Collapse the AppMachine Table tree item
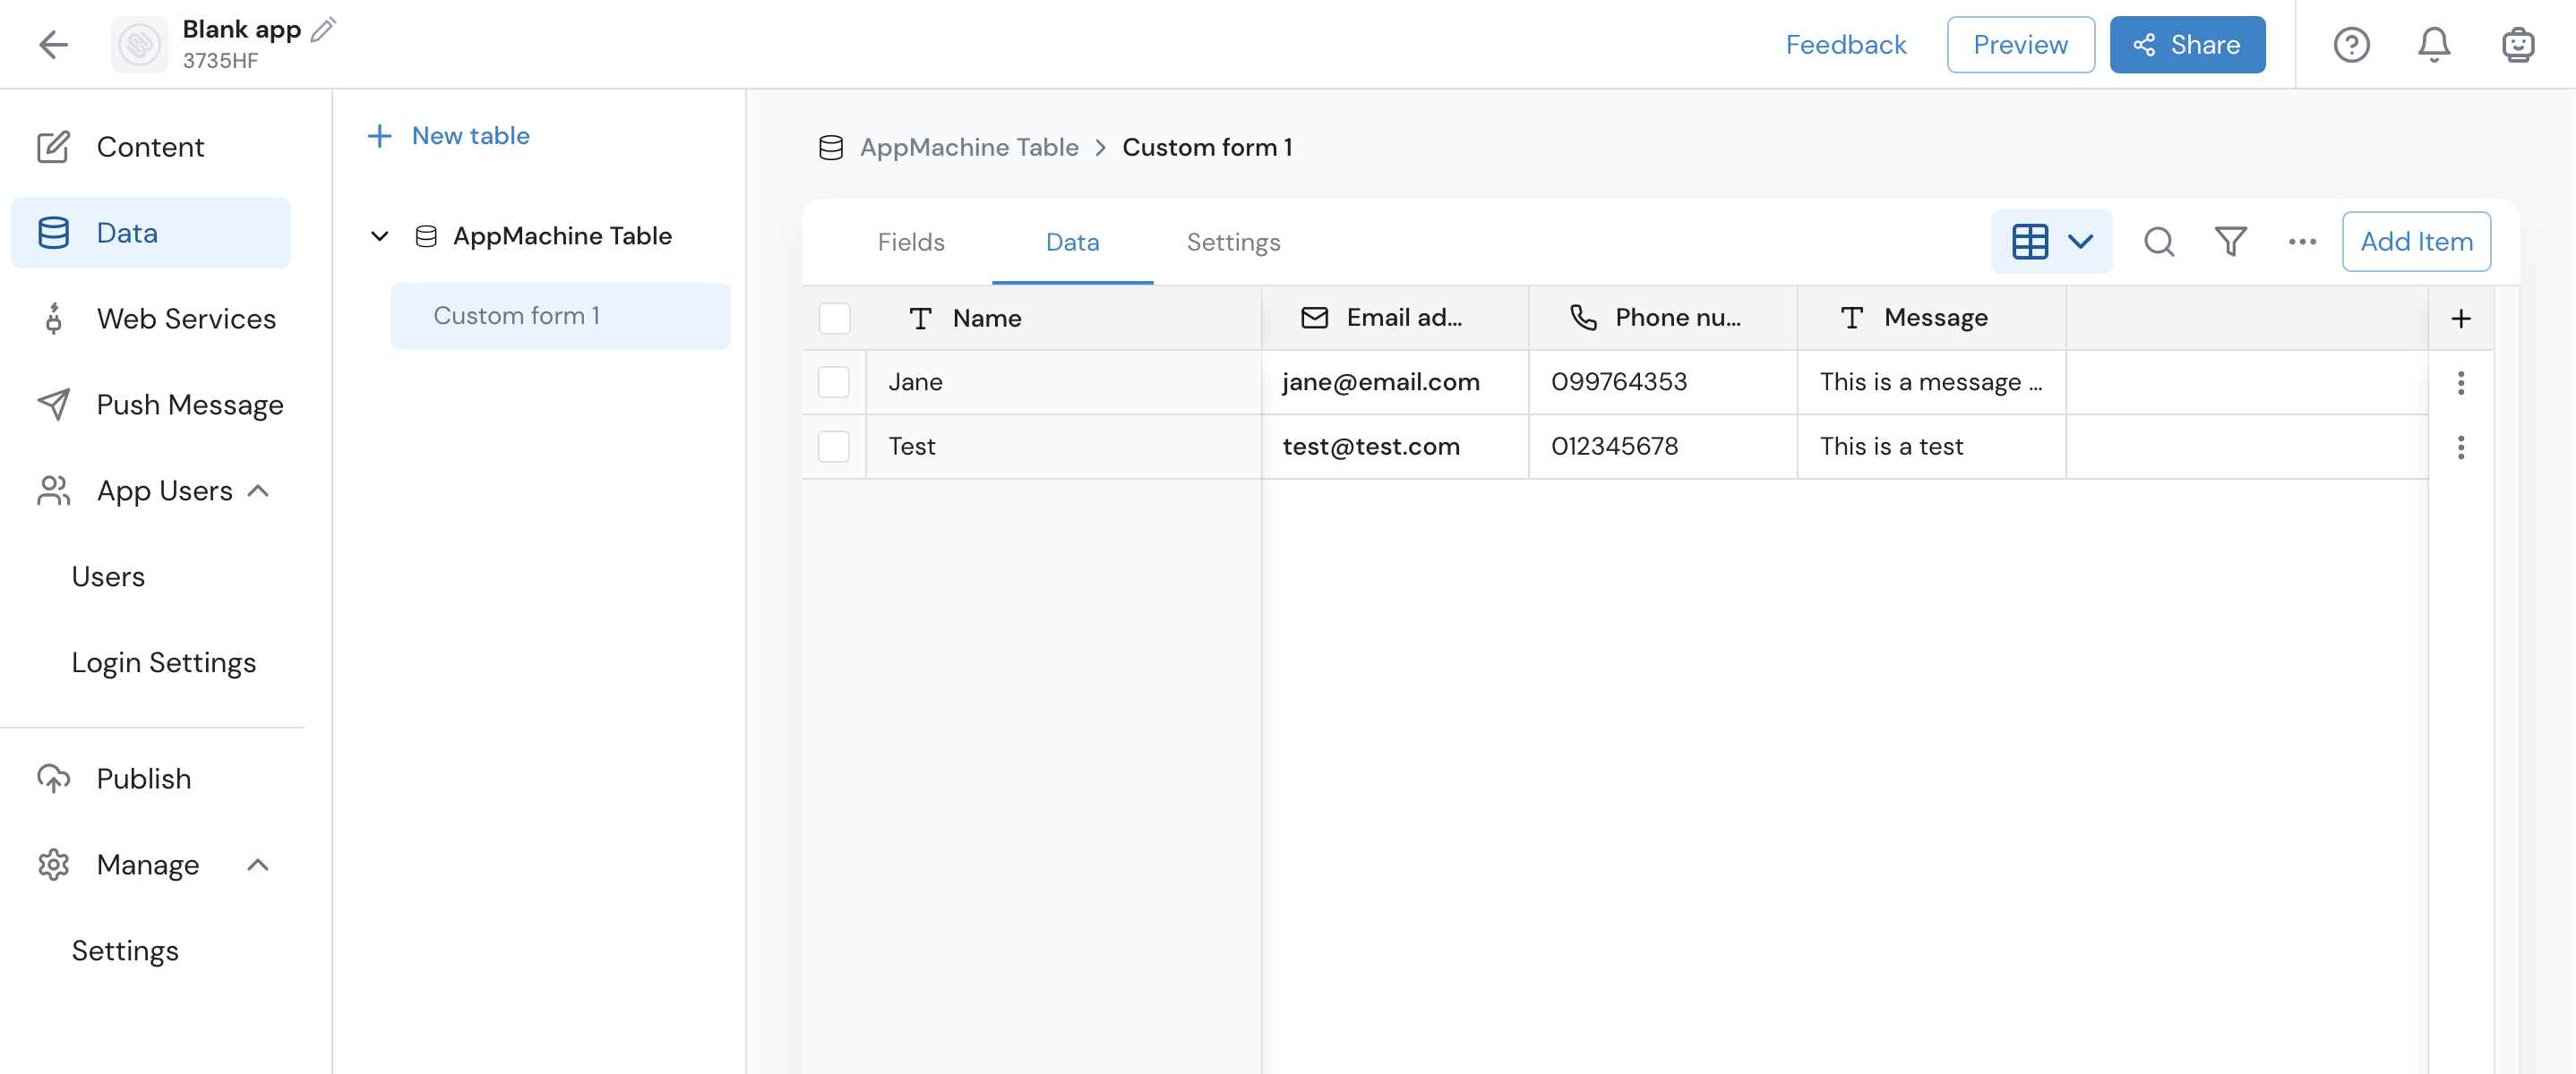 pos(379,235)
